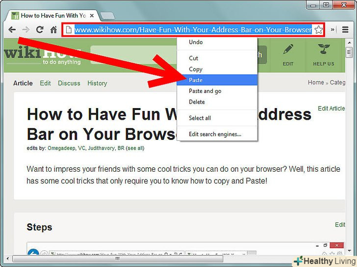This screenshot has height=267, width=357.
Task: Click the Steps screenshot thumbnail
Action: tap(186, 248)
